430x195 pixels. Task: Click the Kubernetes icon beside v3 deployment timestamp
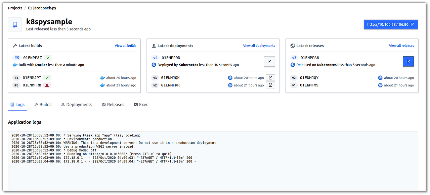(x=230, y=77)
